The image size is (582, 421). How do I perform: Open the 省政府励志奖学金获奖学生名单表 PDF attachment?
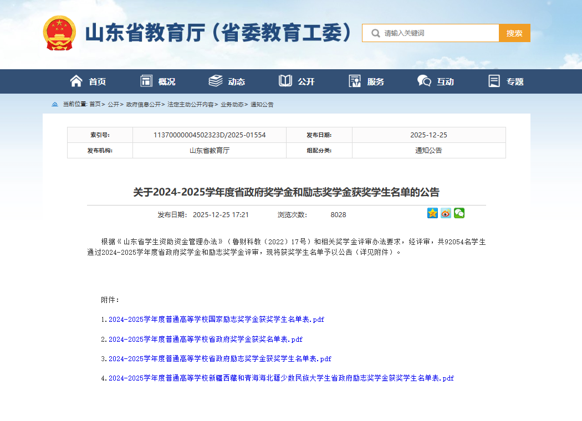(219, 358)
